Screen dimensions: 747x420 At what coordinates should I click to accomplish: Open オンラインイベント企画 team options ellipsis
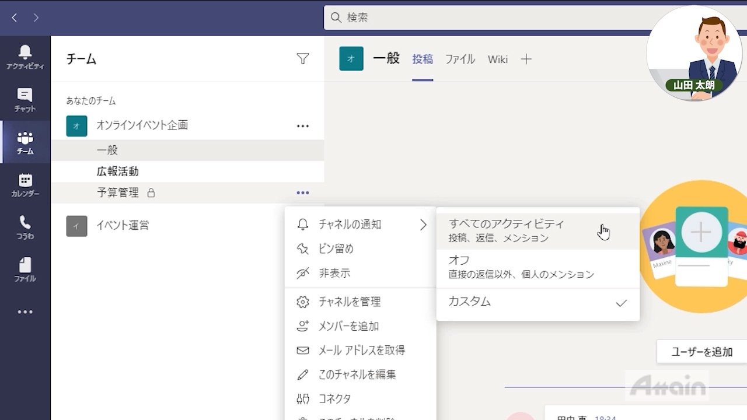pos(302,125)
